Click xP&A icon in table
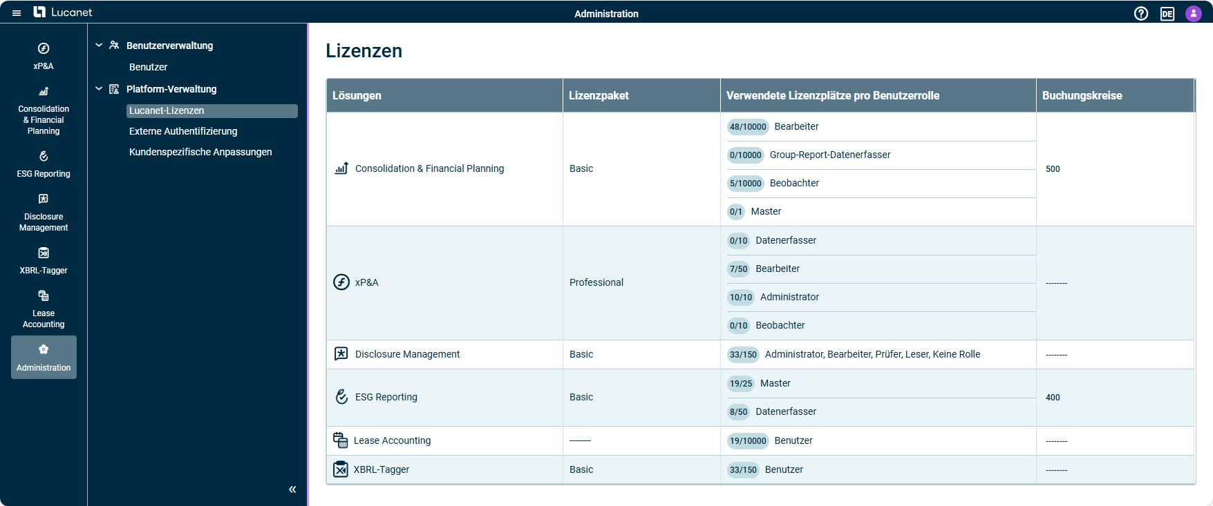 341,282
